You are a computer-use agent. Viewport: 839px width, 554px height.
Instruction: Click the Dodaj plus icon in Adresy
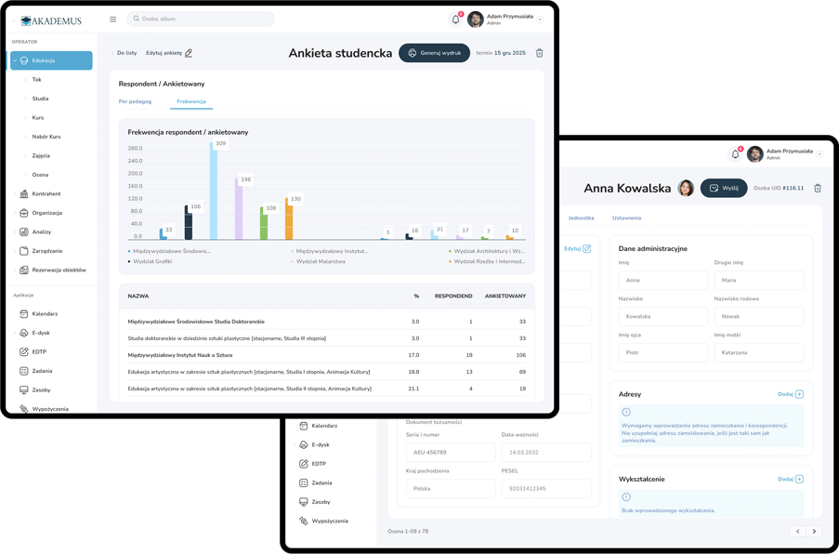[799, 394]
